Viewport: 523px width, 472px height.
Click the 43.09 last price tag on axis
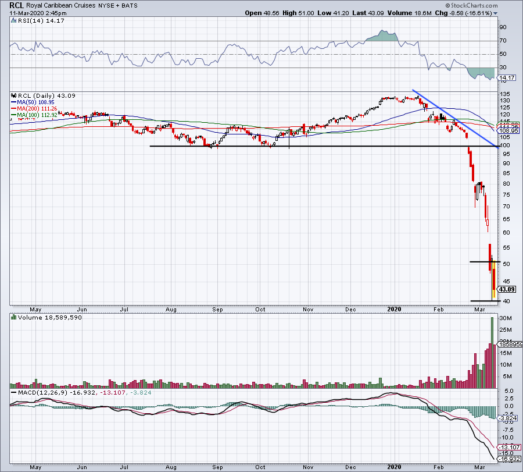507,289
